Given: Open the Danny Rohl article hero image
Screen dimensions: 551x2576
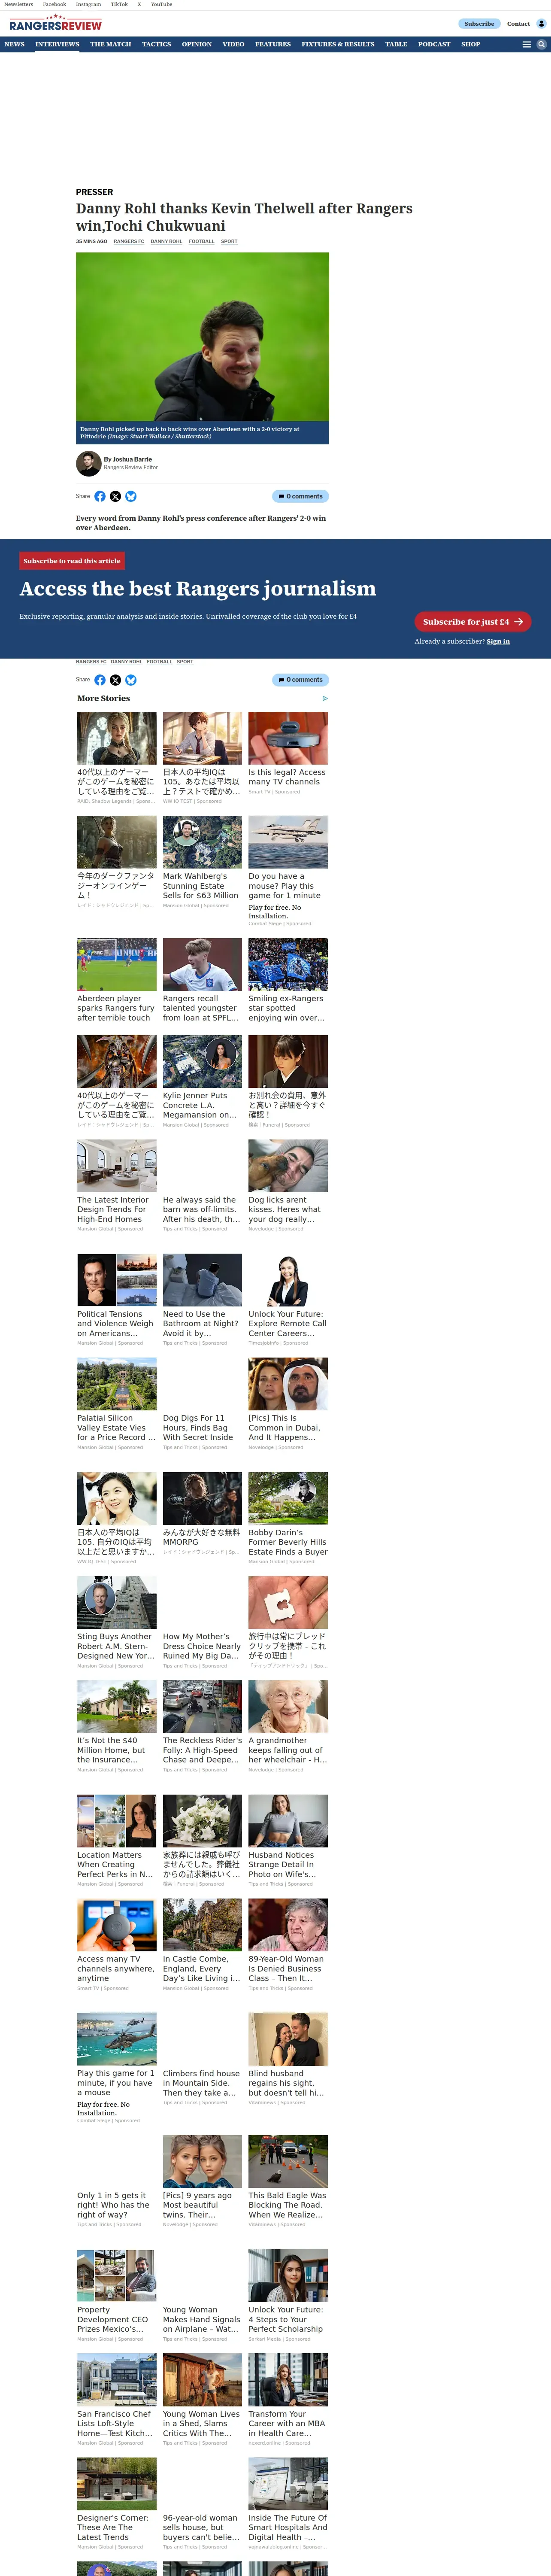Looking at the screenshot, I should pyautogui.click(x=202, y=338).
